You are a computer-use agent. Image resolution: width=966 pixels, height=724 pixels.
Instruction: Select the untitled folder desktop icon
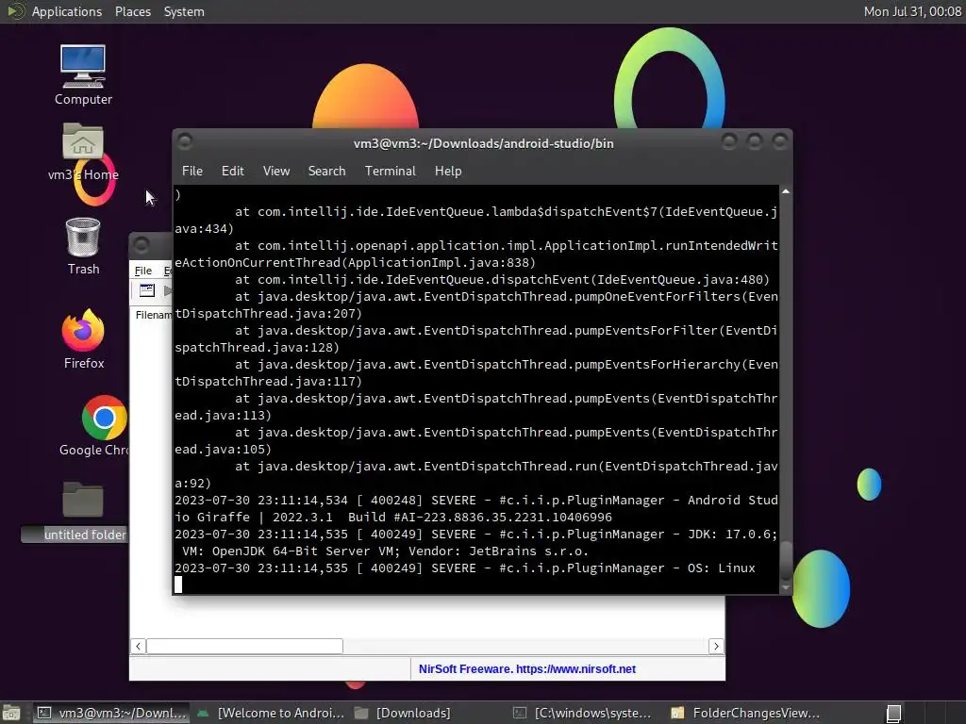(x=83, y=511)
